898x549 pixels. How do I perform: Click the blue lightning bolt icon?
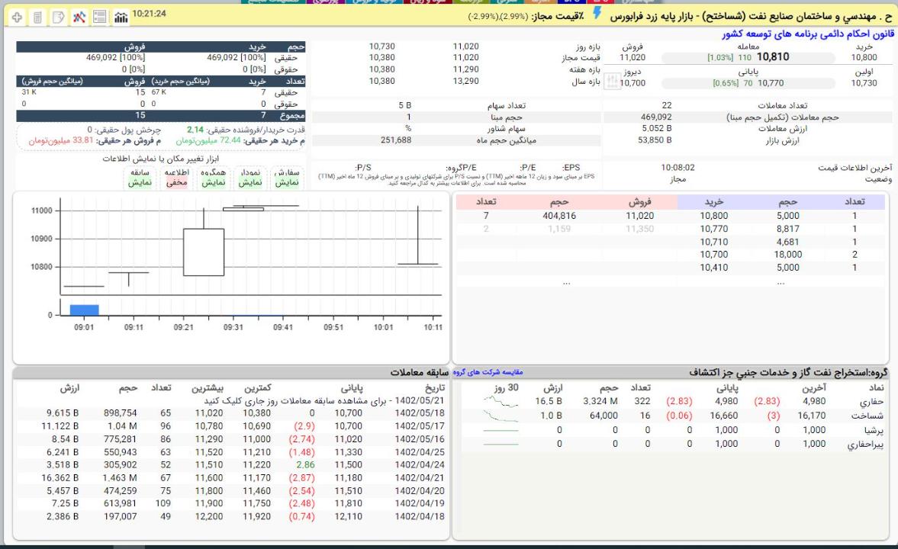click(597, 14)
